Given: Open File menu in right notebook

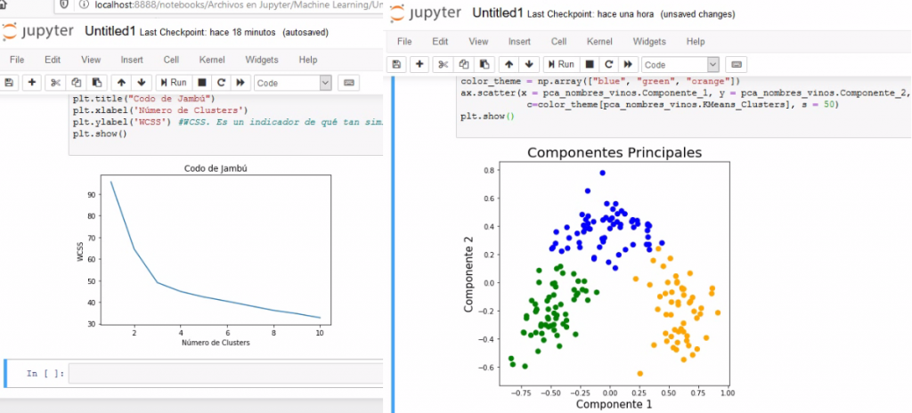Looking at the screenshot, I should 404,41.
